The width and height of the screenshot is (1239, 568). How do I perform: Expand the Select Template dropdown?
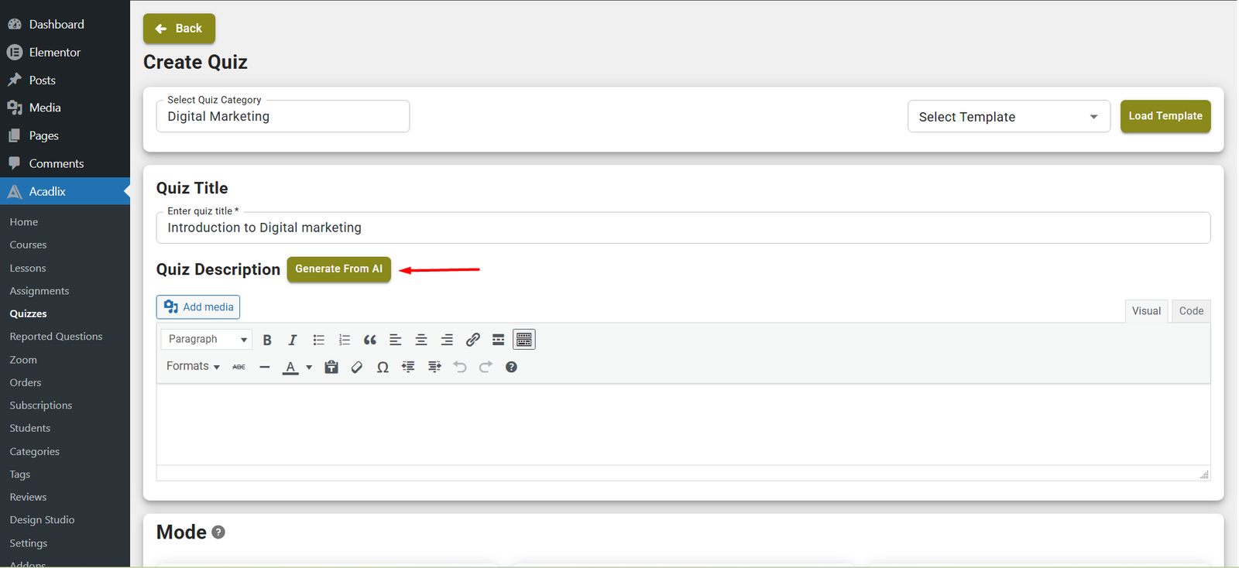1008,117
